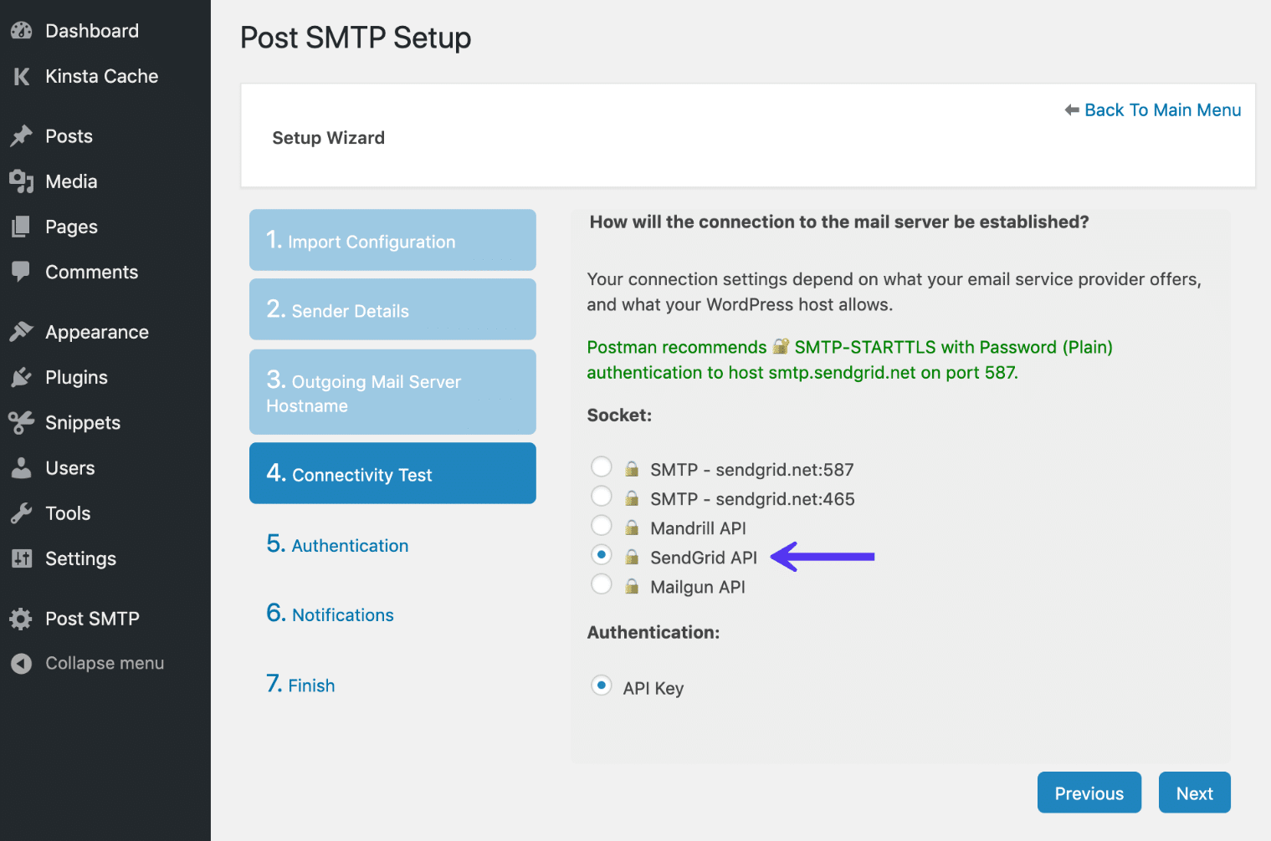
Task: Click the Previous button
Action: click(1089, 793)
